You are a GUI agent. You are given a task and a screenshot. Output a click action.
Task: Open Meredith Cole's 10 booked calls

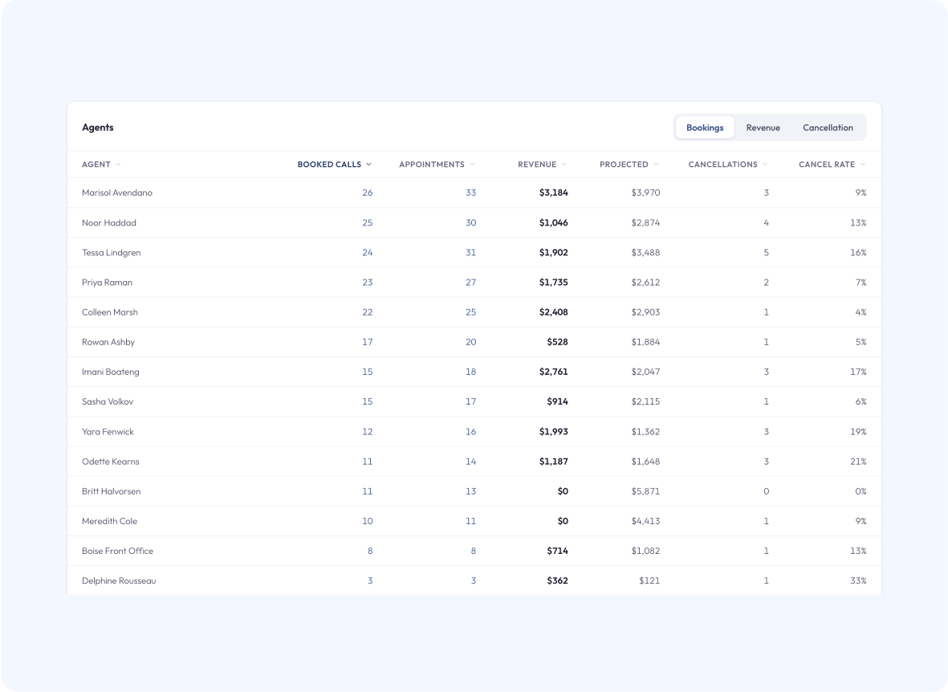pos(367,521)
